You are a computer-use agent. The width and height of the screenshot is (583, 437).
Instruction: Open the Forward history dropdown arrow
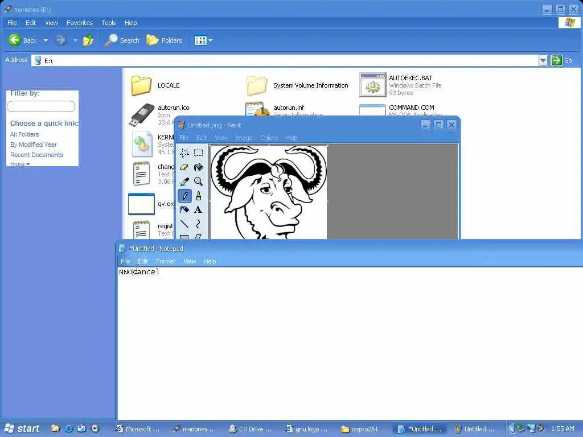[75, 40]
